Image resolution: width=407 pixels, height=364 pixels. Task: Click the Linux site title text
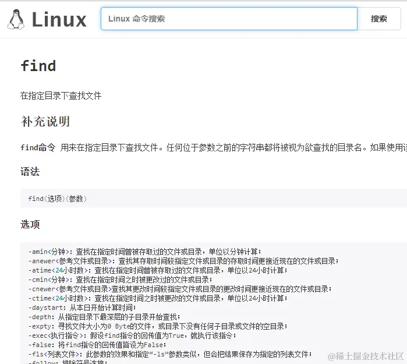59,19
